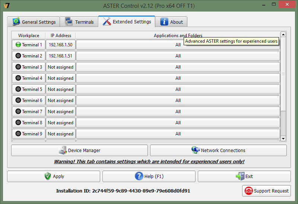298x204 pixels.
Task: Click the terminal list scrollbar thumb
Action: (x=283, y=74)
